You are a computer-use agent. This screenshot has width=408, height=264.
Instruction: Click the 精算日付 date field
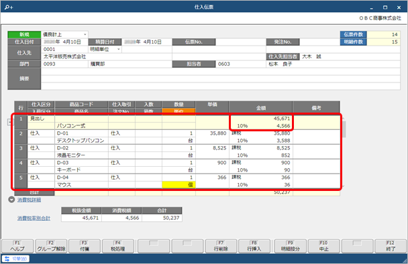click(146, 42)
